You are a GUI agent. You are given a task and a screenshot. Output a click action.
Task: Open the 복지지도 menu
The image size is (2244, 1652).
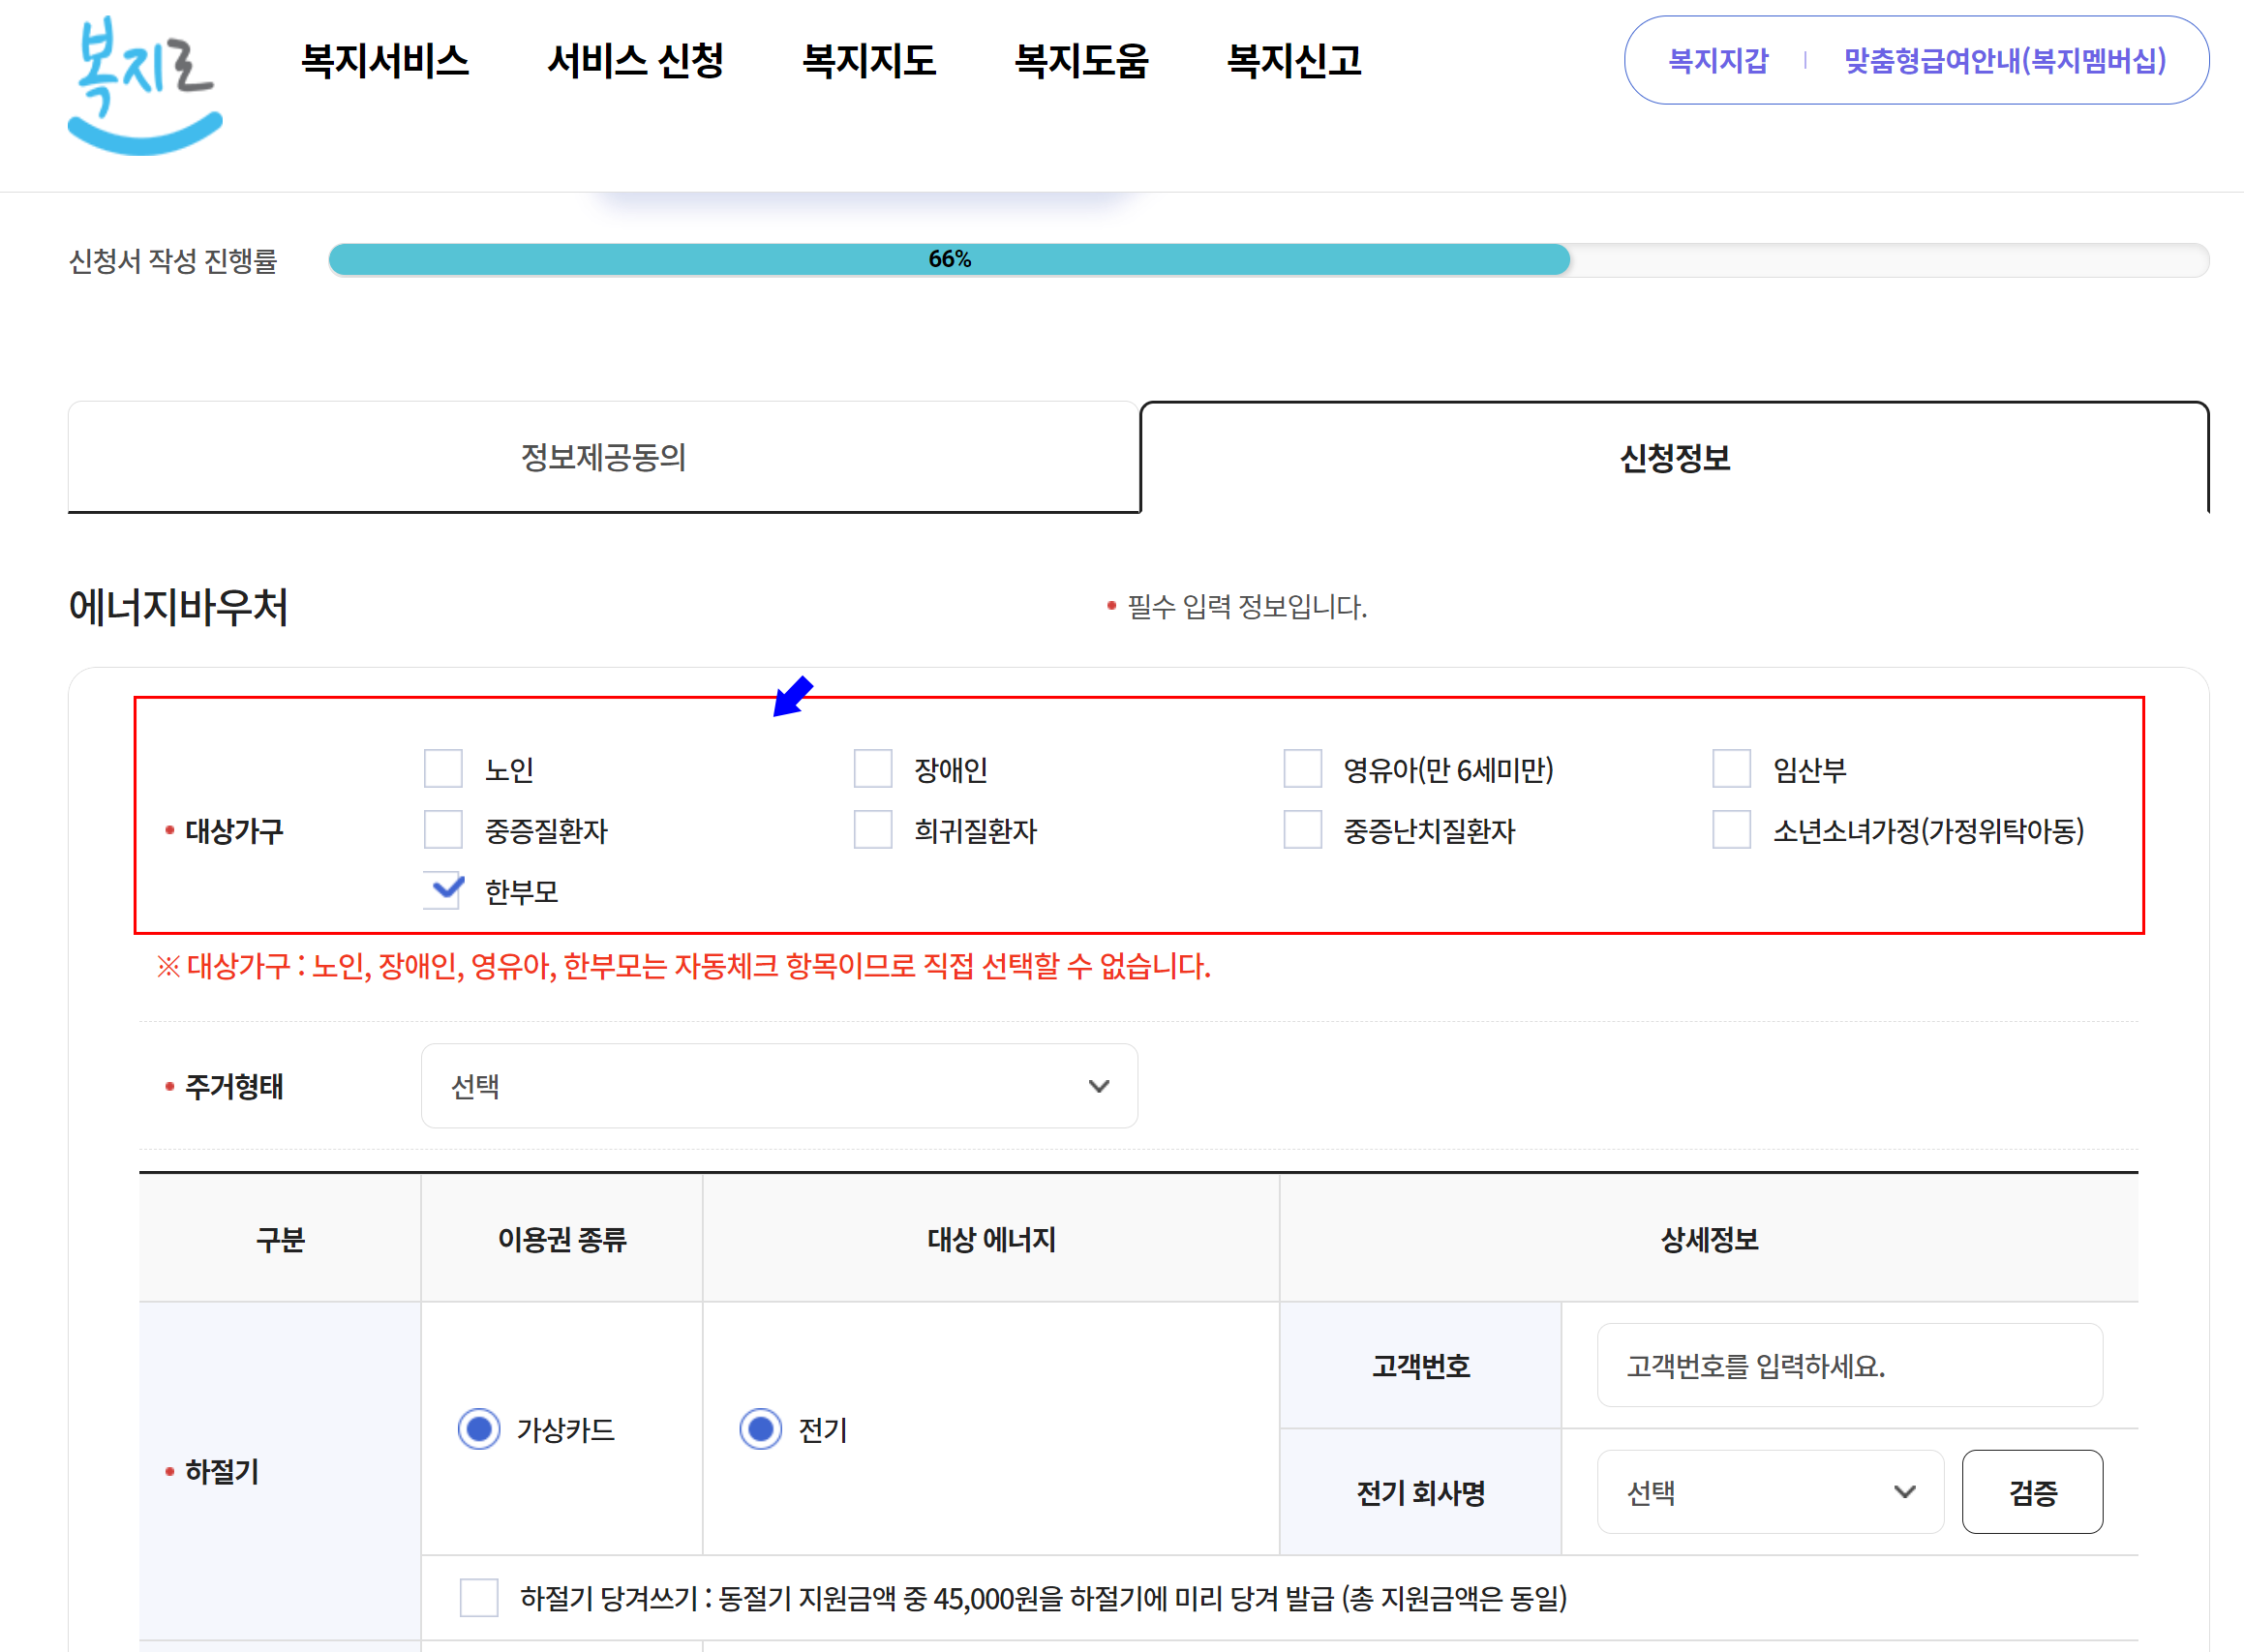(x=869, y=62)
